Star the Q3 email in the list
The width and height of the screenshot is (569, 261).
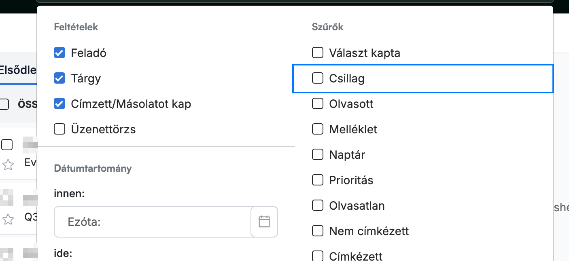[8, 219]
